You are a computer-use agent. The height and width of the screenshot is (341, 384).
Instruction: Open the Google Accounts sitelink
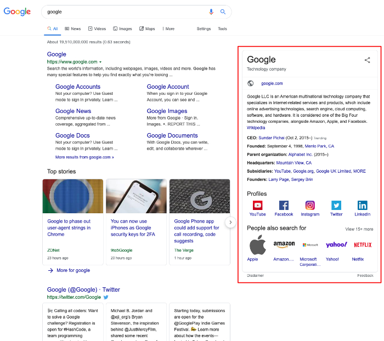[x=78, y=87]
